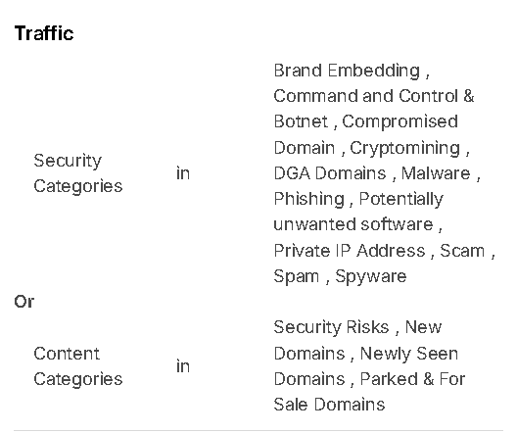
Task: Click the Newly Seen content category
Action: (x=409, y=354)
